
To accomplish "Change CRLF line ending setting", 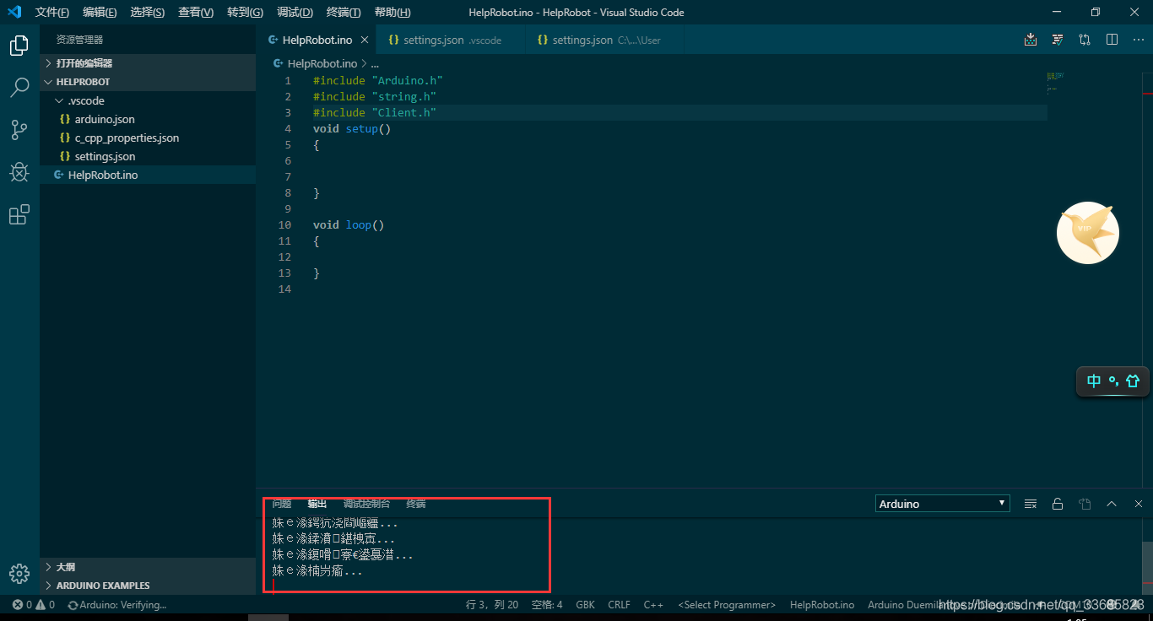I will [x=619, y=604].
